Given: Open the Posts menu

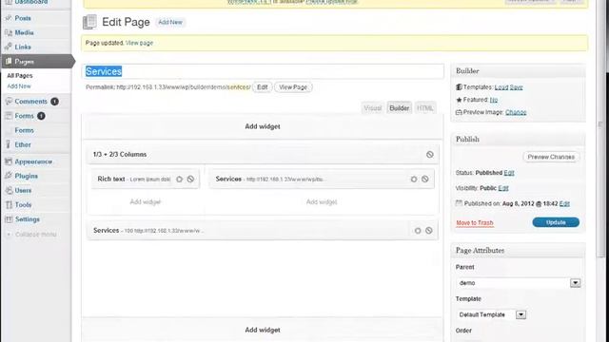Looking at the screenshot, I should [x=23, y=18].
